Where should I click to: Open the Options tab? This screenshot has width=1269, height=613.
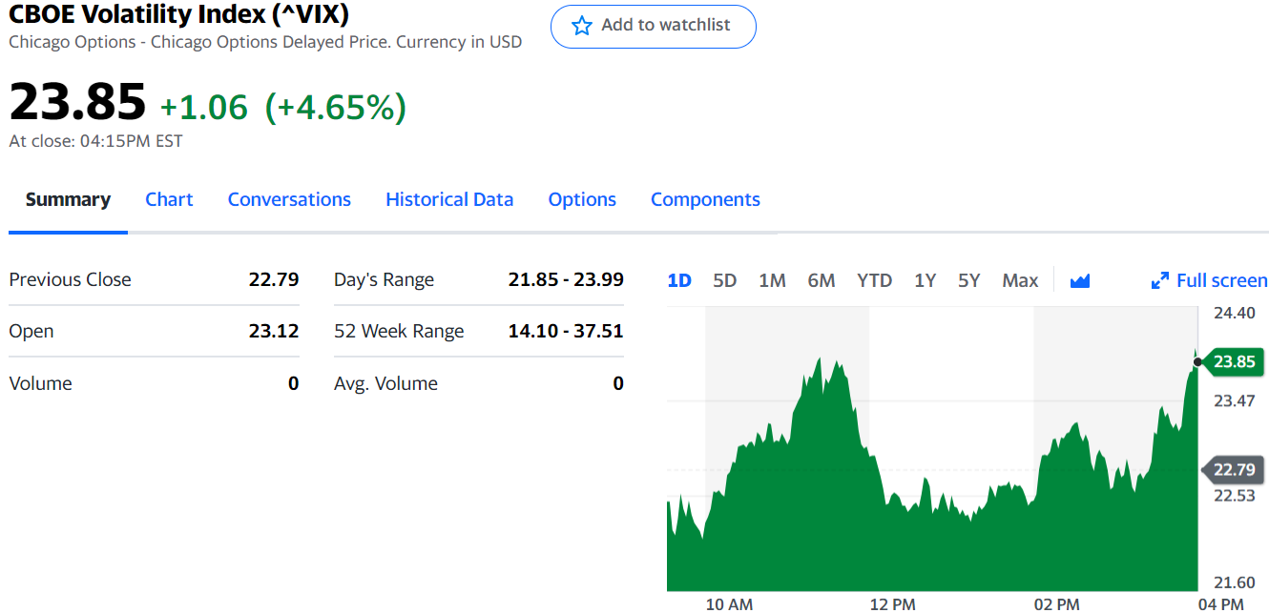coord(582,199)
